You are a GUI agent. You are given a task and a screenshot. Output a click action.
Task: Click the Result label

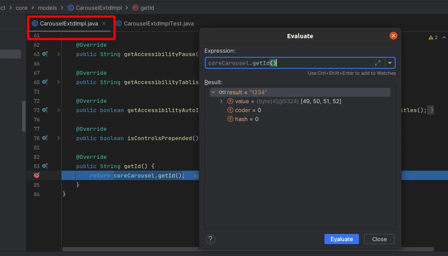[x=213, y=82]
